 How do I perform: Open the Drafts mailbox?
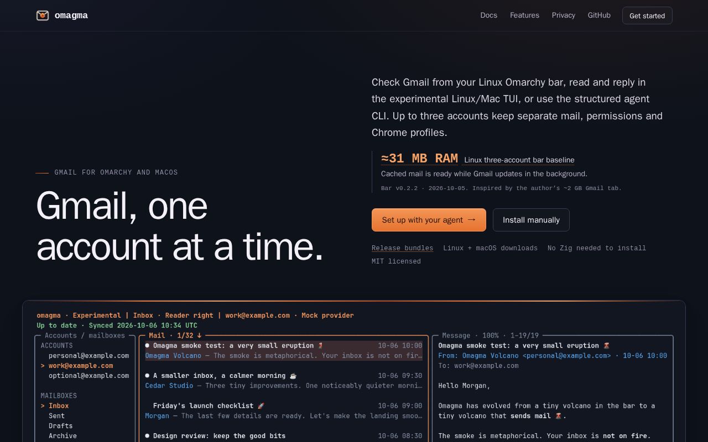pyautogui.click(x=60, y=426)
